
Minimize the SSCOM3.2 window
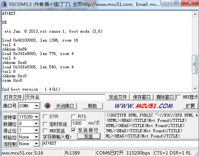point(166,3)
